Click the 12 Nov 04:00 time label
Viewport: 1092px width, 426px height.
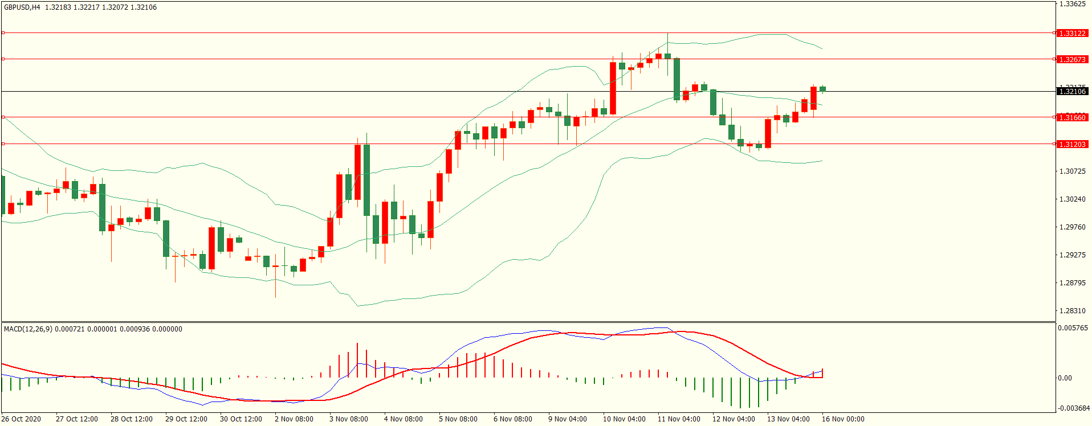(x=734, y=419)
